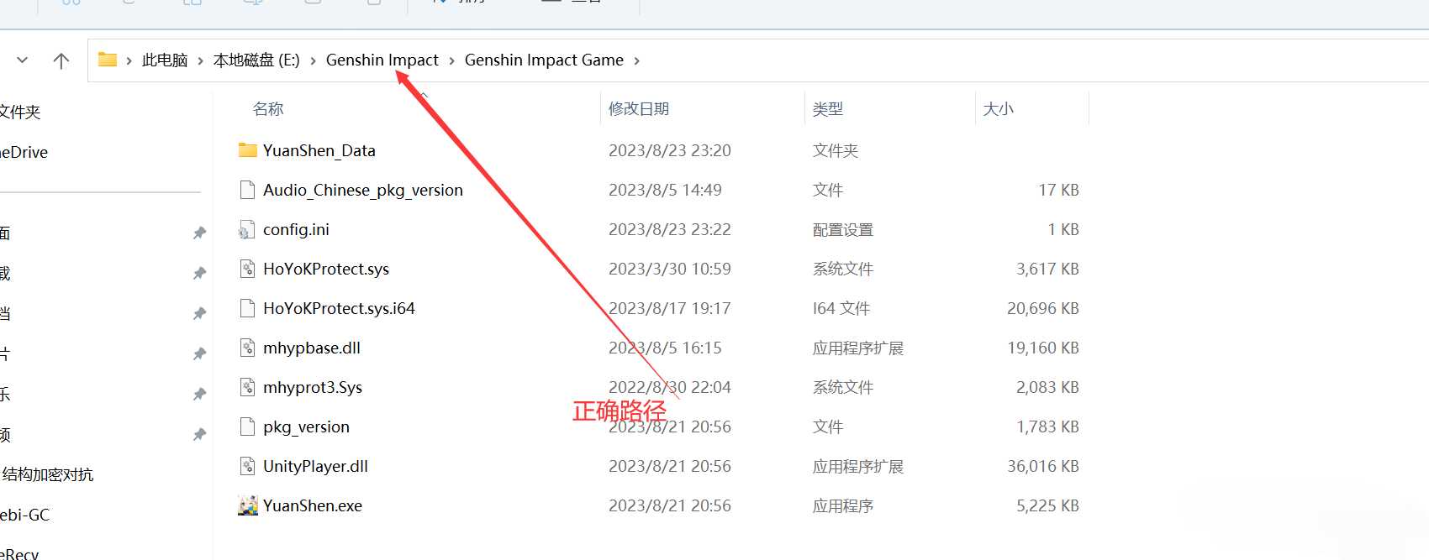This screenshot has height=560, width=1429.
Task: Expand the chevron after 此电脑 breadcrumb
Action: point(200,60)
